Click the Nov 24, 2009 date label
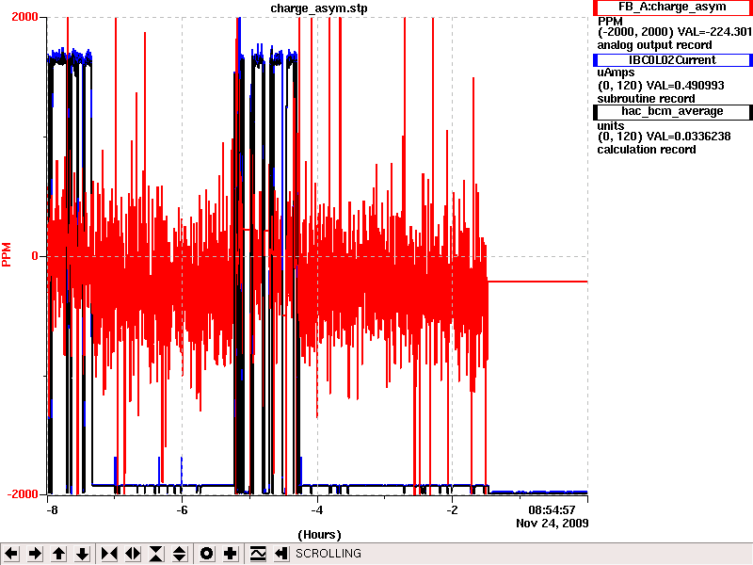 pyautogui.click(x=553, y=524)
